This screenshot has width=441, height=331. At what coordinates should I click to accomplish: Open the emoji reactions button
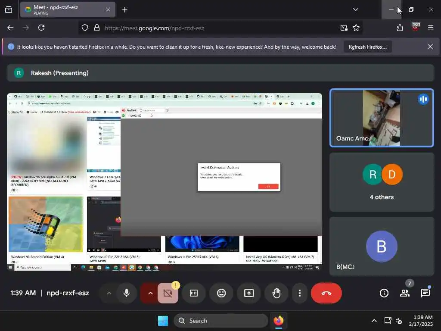(221, 293)
